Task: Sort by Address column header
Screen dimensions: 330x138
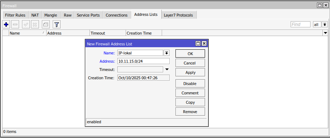Action: 68,33
